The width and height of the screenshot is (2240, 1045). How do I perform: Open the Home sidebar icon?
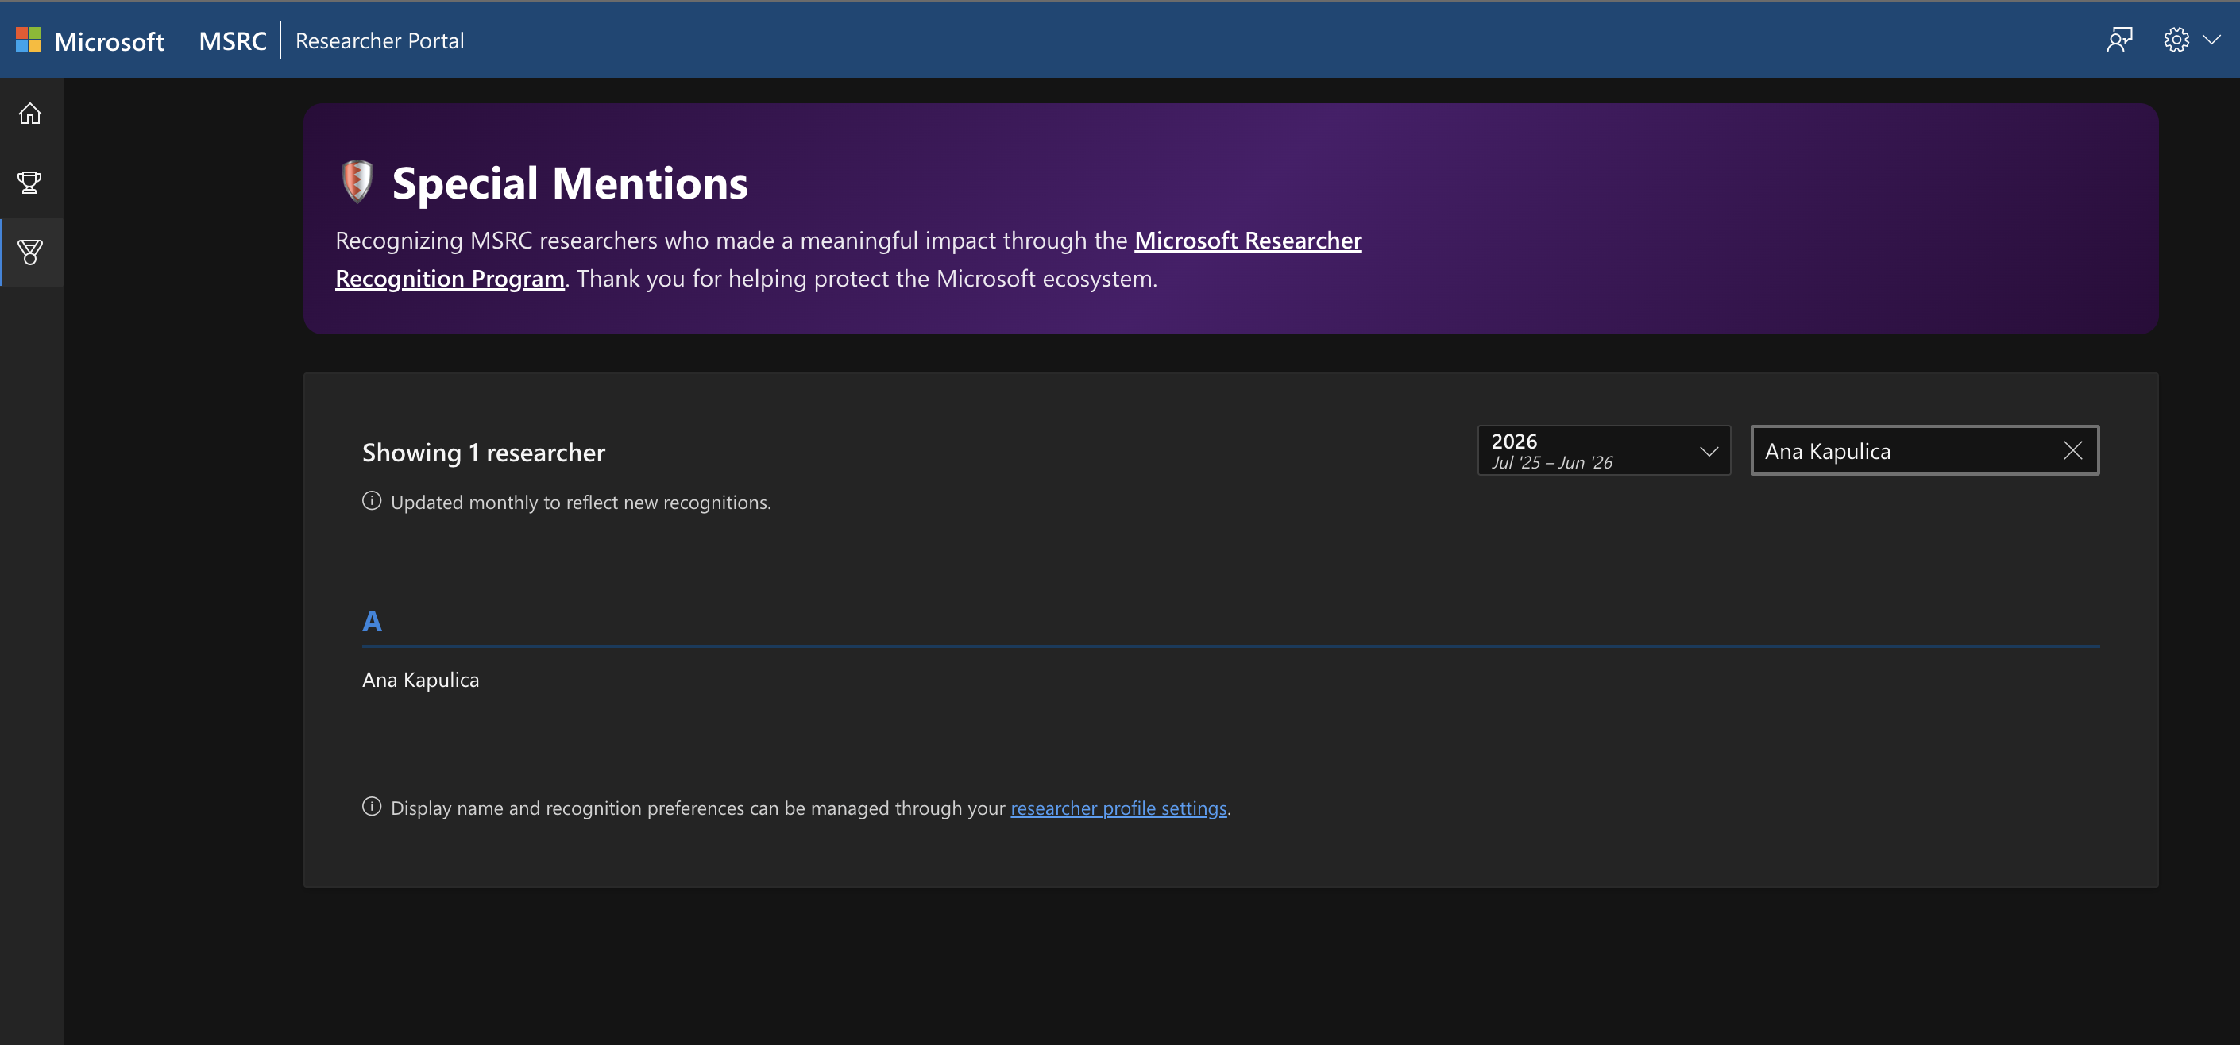click(30, 113)
